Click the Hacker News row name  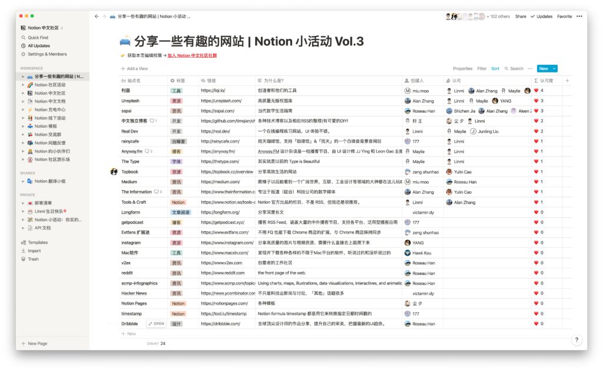click(134, 293)
